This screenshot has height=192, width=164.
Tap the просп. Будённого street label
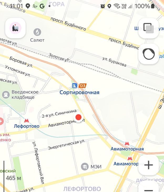pos(68,24)
